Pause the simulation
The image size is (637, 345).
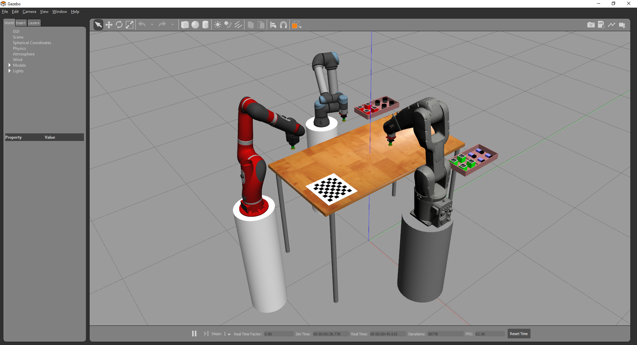[194, 334]
